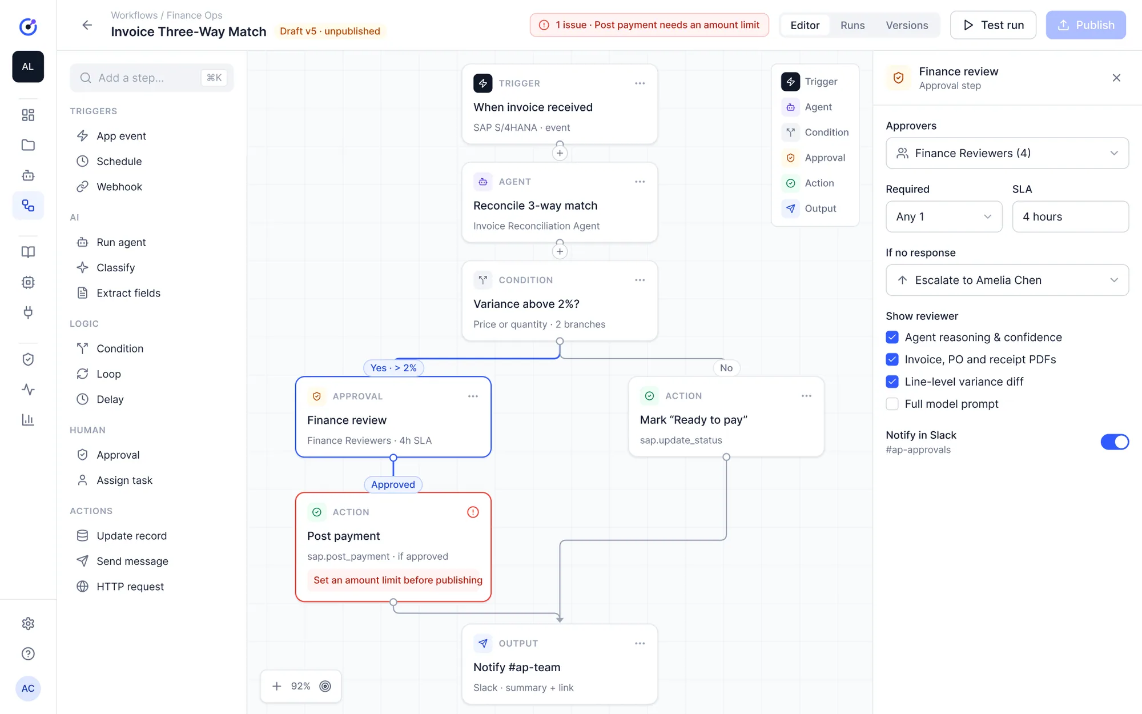
Task: Uncheck Agent reasoning & confidence
Action: pyautogui.click(x=892, y=337)
